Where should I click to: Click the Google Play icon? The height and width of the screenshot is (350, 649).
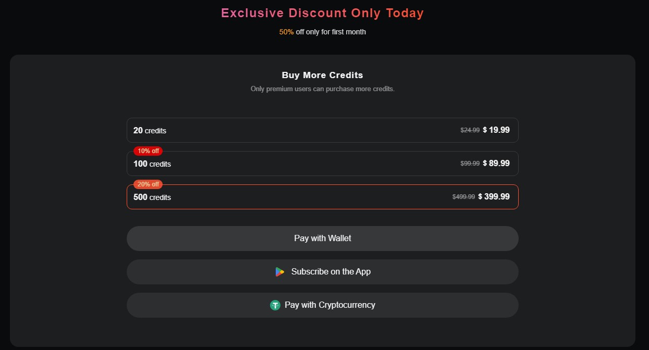280,272
